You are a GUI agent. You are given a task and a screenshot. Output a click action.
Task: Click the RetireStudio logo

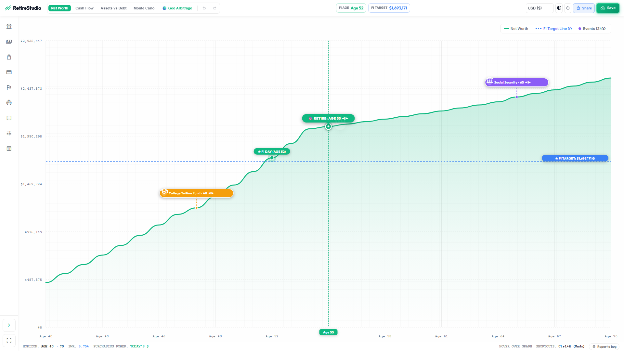(23, 8)
